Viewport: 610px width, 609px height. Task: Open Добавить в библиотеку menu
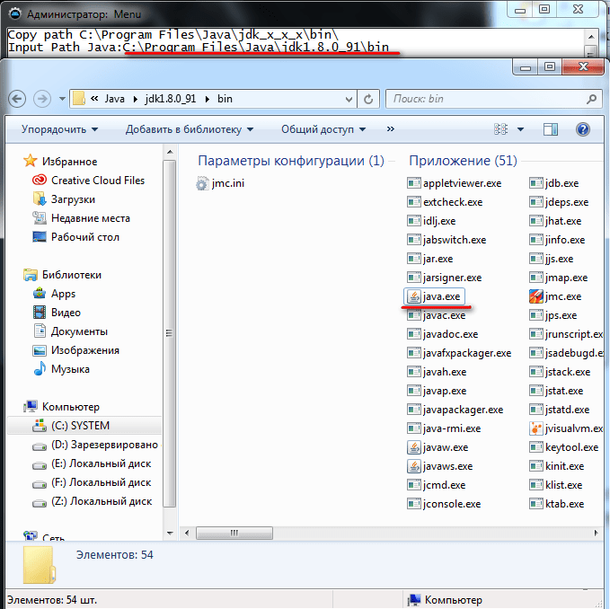(189, 129)
